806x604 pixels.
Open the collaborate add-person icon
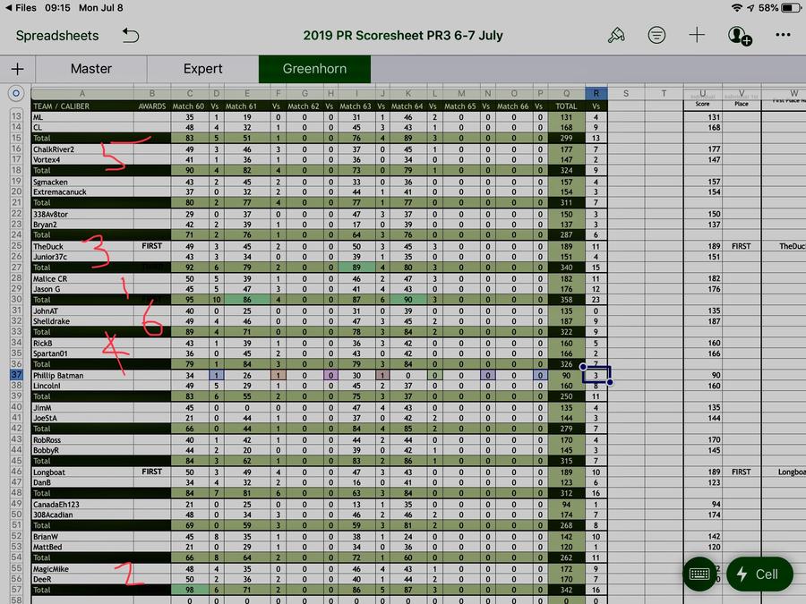[740, 36]
